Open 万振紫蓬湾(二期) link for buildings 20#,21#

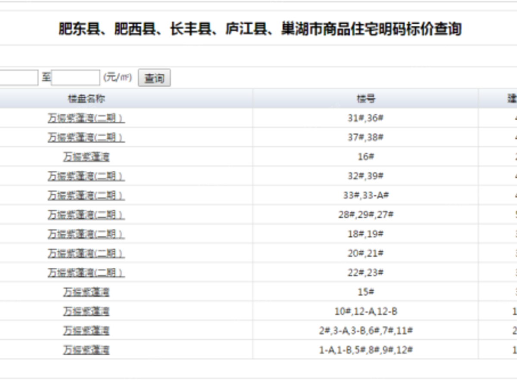(x=86, y=253)
